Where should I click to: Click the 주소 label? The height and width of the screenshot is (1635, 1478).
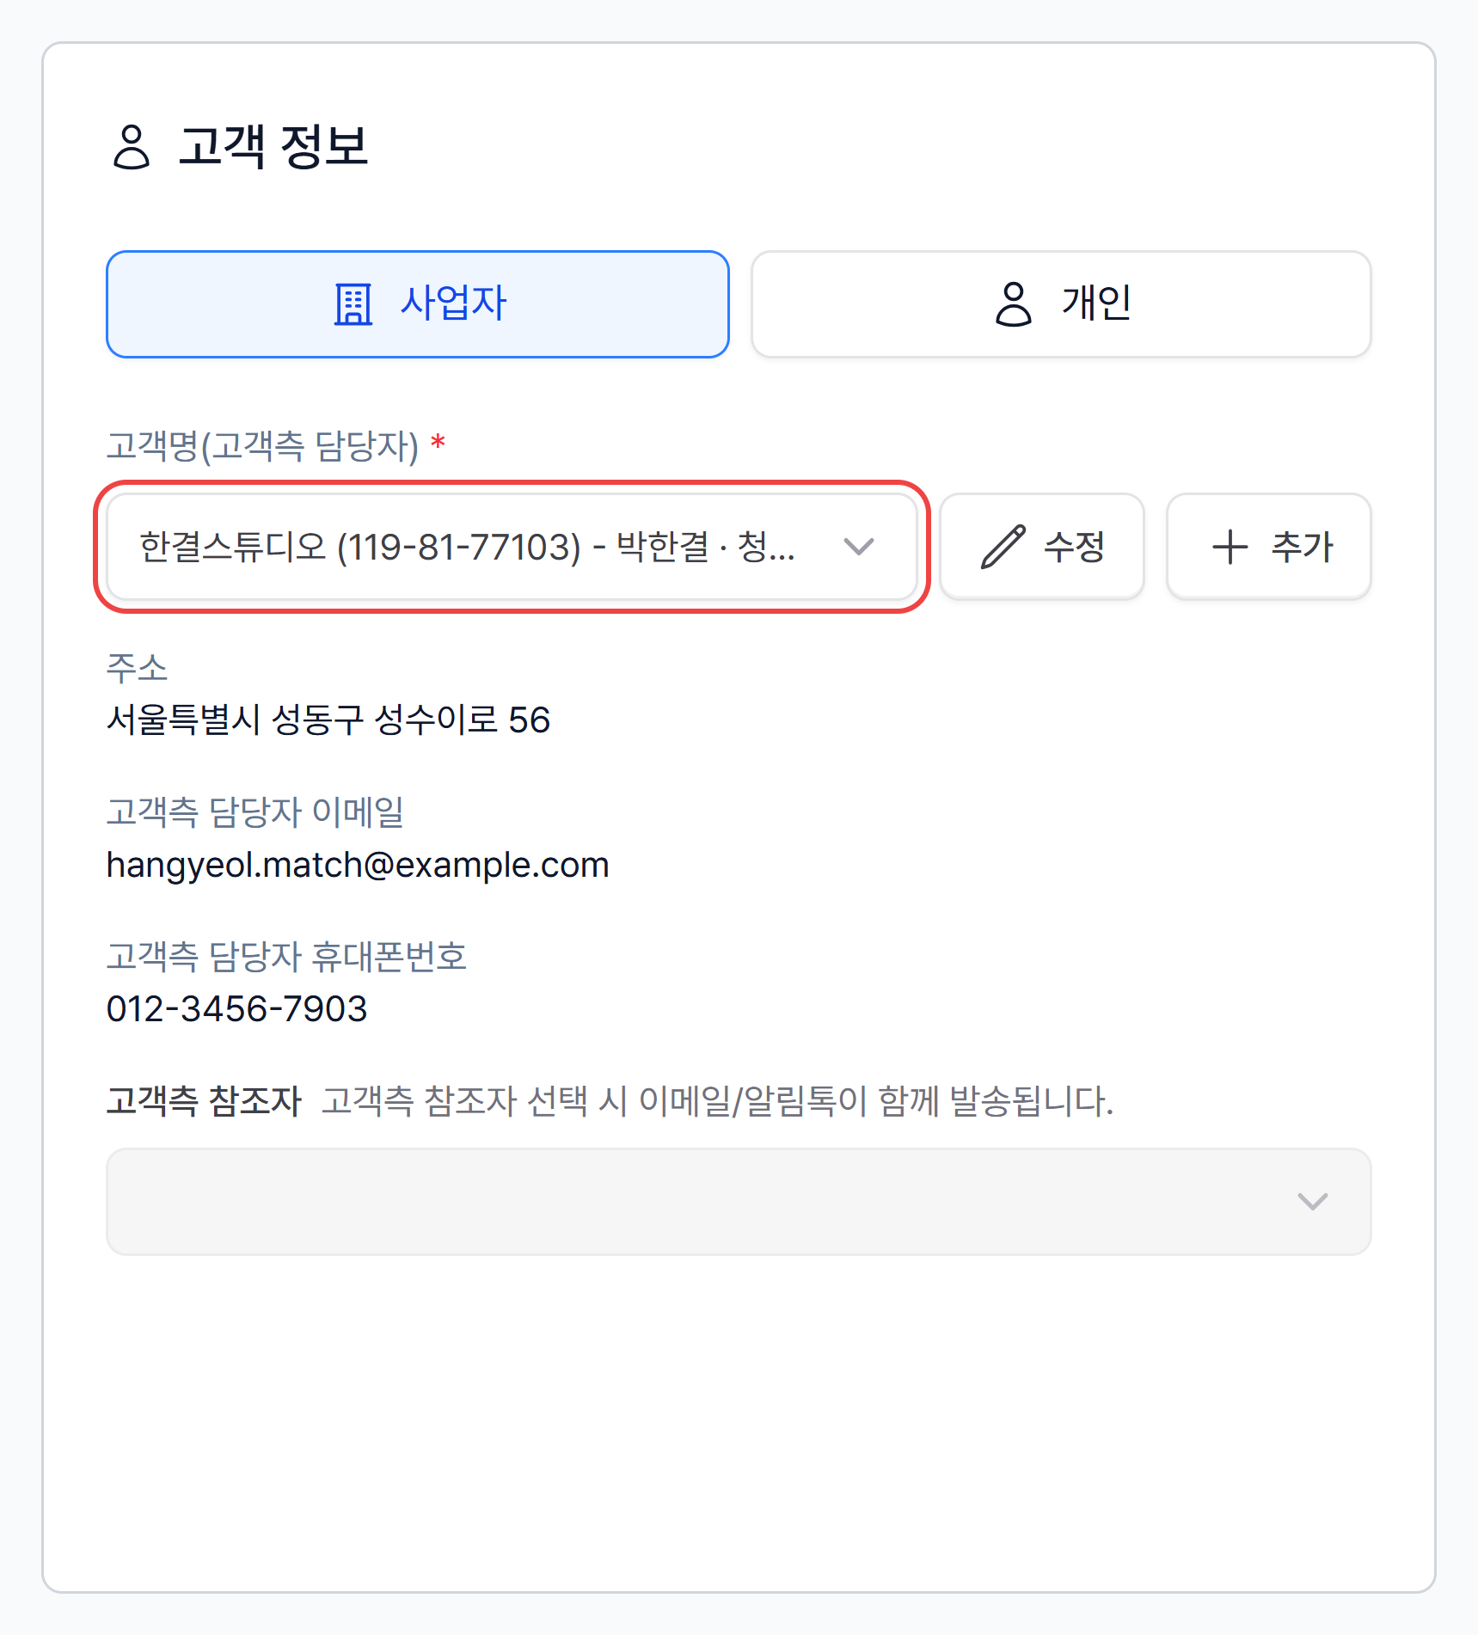click(x=137, y=668)
